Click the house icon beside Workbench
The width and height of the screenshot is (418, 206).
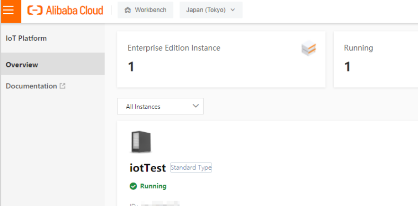click(127, 10)
